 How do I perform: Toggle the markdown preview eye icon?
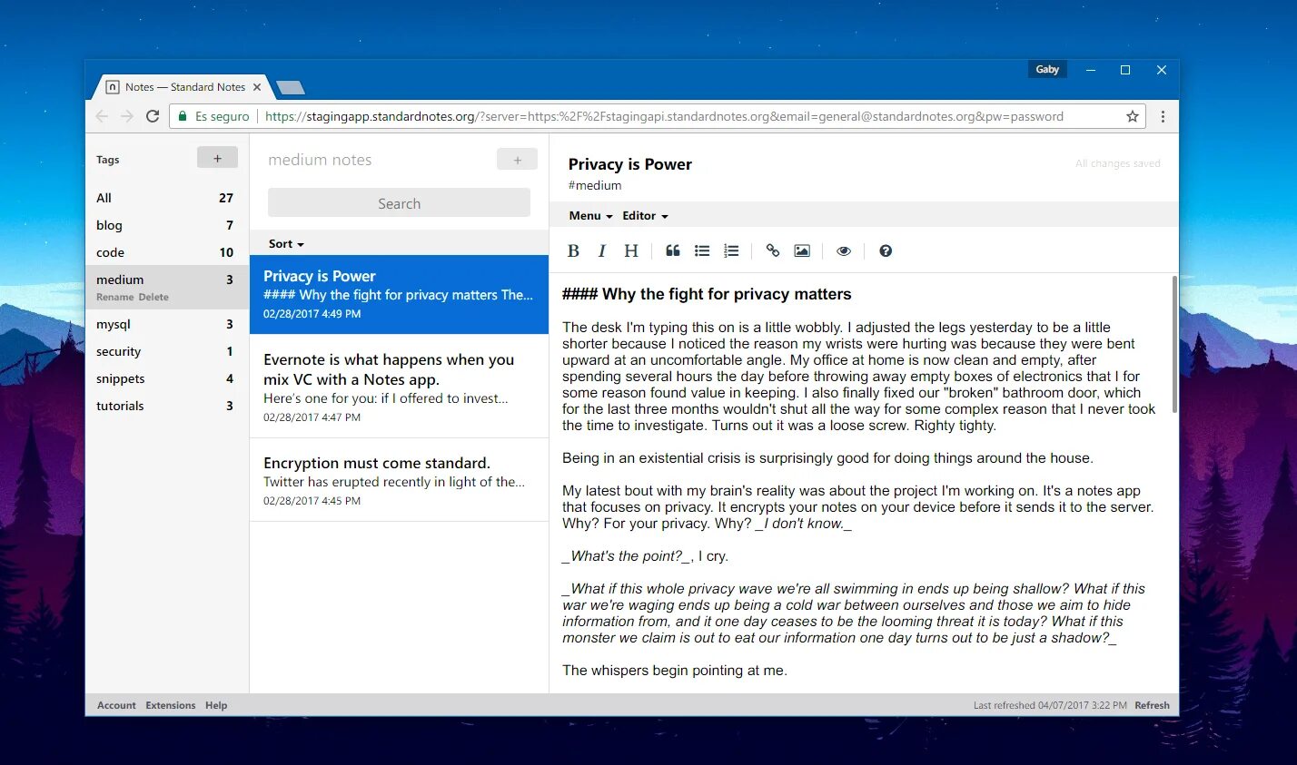(843, 250)
